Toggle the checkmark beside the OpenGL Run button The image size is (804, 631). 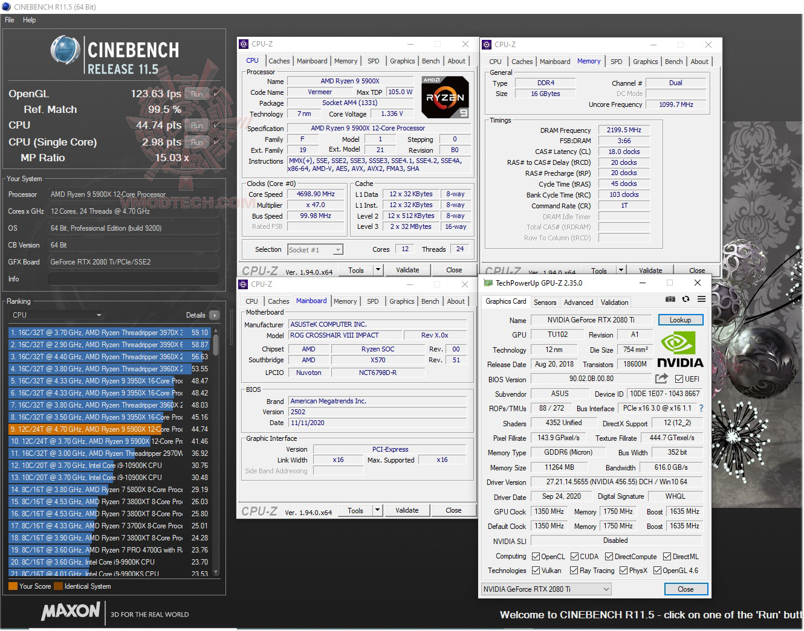click(x=216, y=94)
